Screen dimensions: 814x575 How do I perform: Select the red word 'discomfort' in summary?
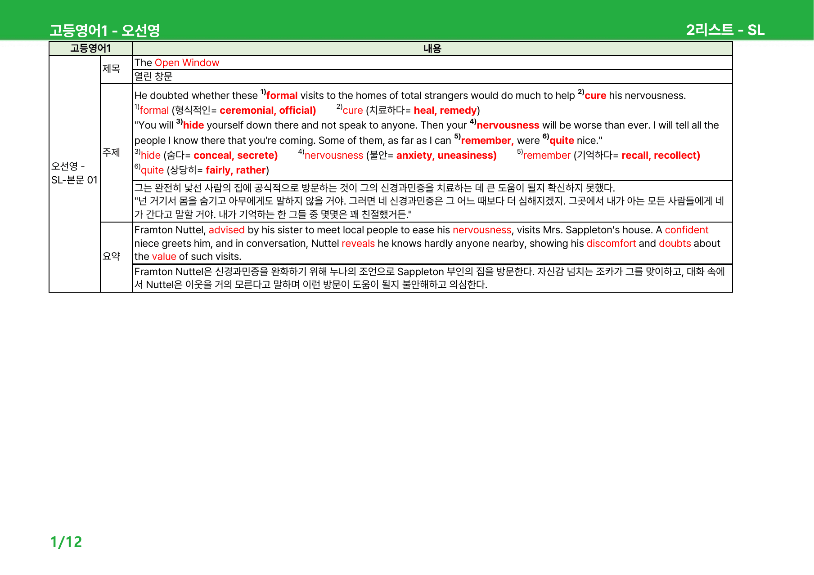click(x=611, y=244)
